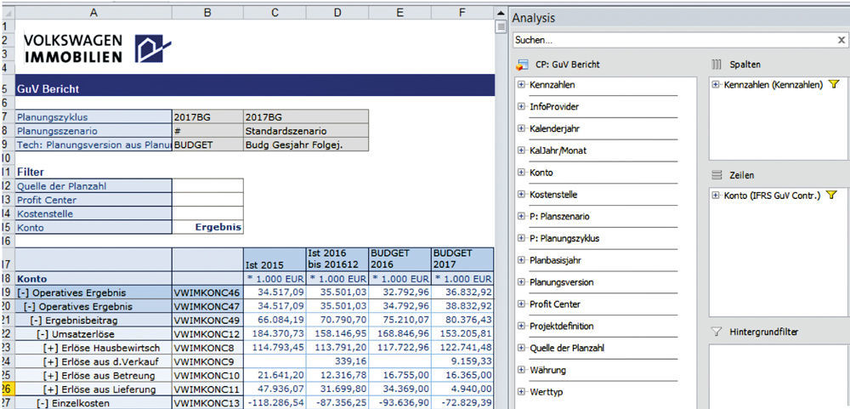This screenshot has width=850, height=409.
Task: Click the filter funnel icon beside Konto IFRS
Action: (831, 196)
